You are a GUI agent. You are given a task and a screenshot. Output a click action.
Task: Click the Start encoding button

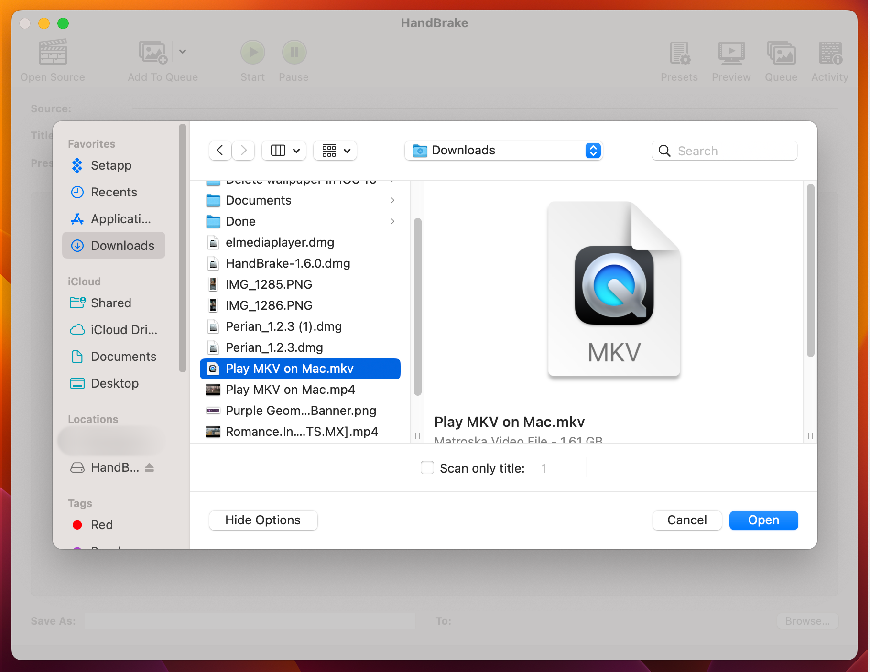point(253,52)
